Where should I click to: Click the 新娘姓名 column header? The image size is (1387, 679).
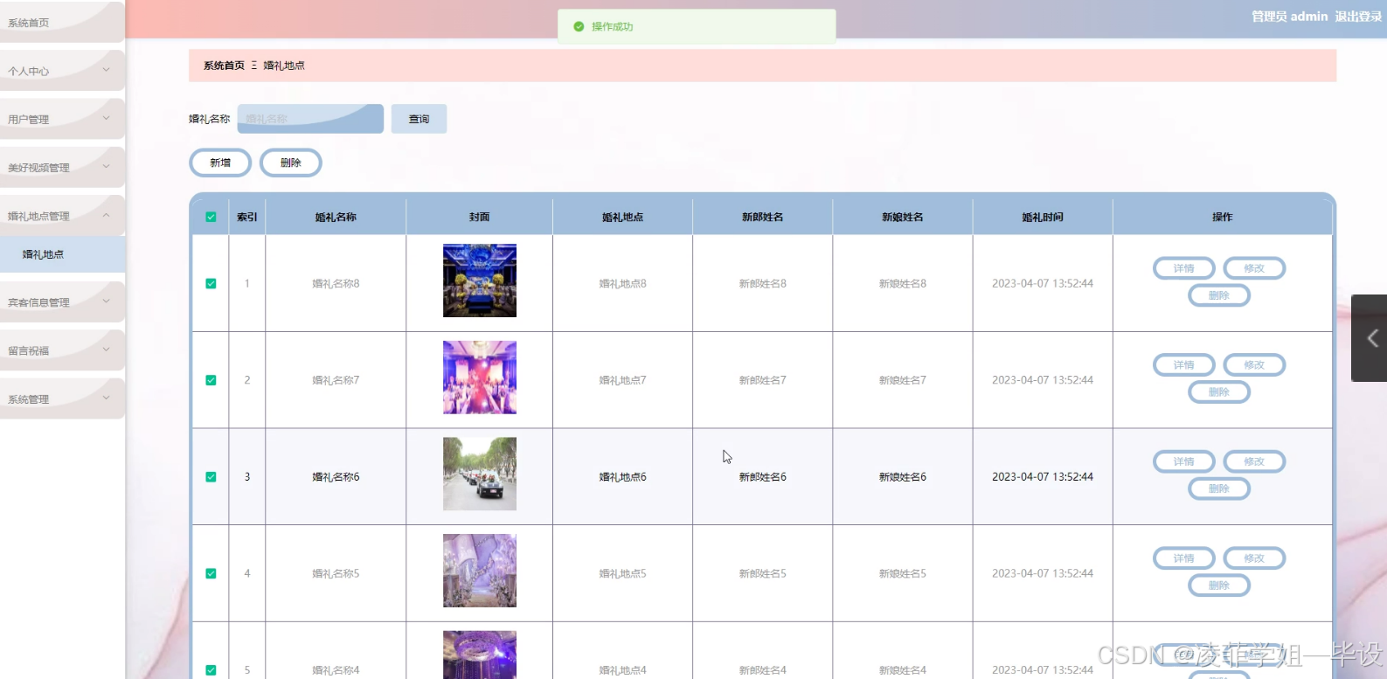pyautogui.click(x=903, y=217)
